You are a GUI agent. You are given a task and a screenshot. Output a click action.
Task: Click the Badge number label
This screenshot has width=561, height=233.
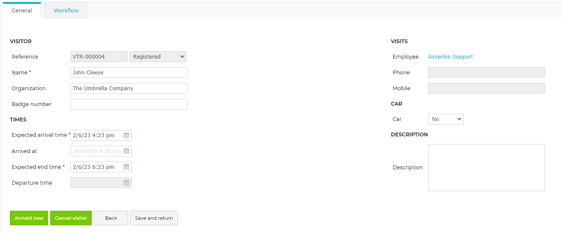[31, 104]
